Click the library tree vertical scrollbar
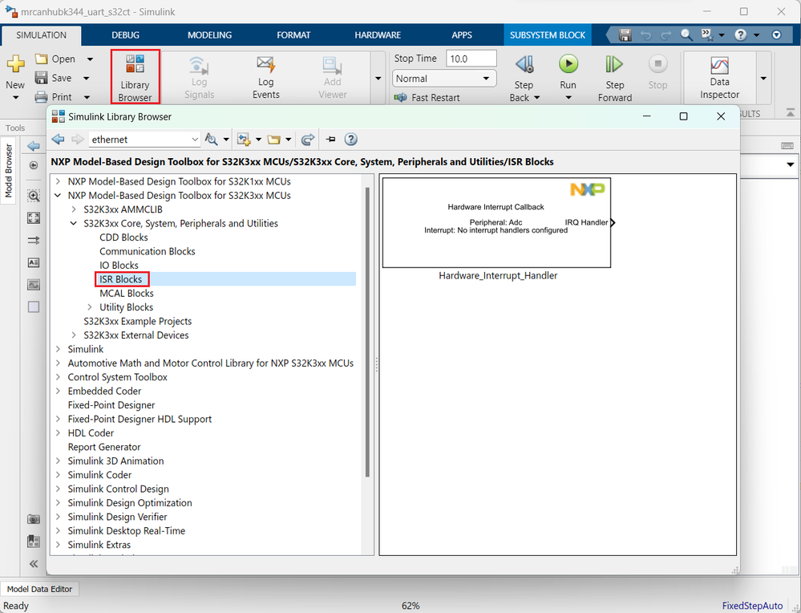Image resolution: width=801 pixels, height=613 pixels. 367,332
